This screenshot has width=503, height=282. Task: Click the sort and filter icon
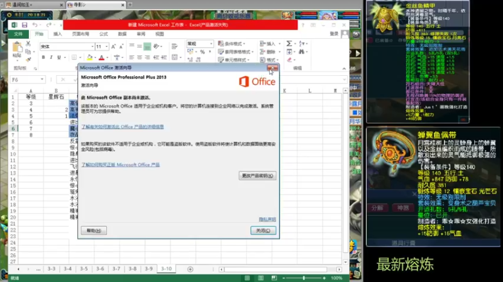tap(302, 43)
